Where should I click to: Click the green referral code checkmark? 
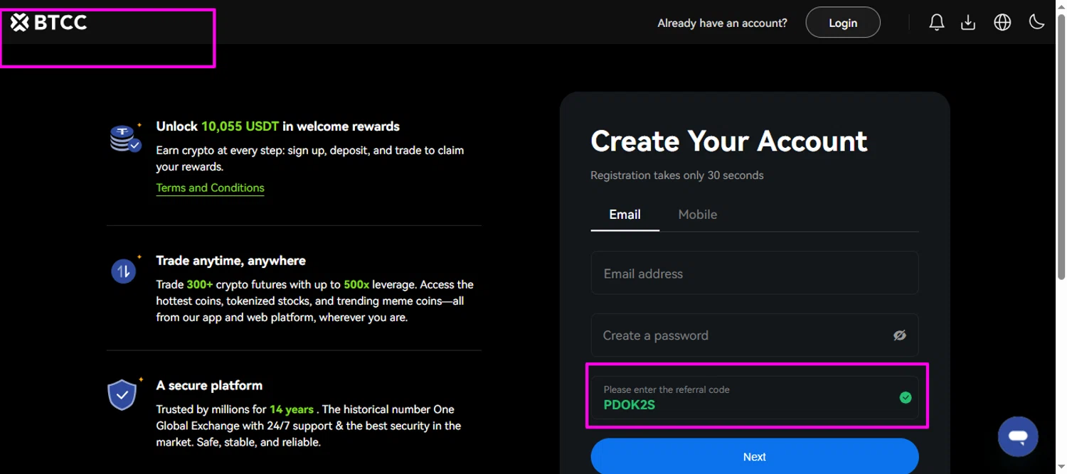point(906,398)
